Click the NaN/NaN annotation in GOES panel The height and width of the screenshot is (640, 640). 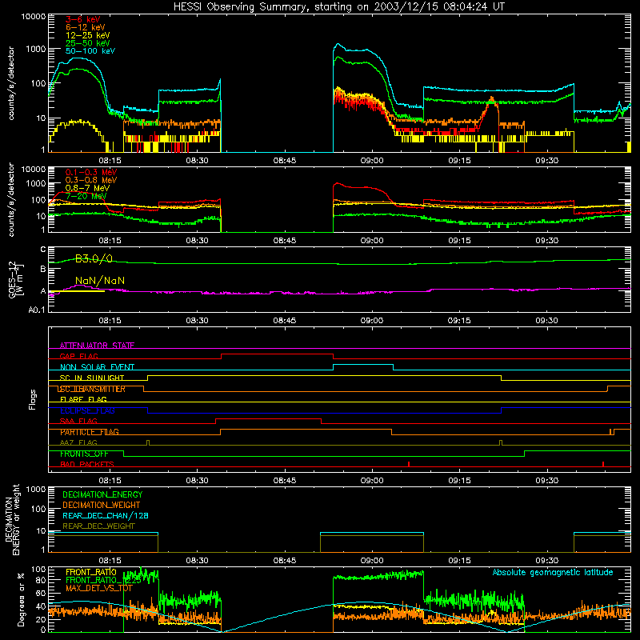click(x=100, y=281)
